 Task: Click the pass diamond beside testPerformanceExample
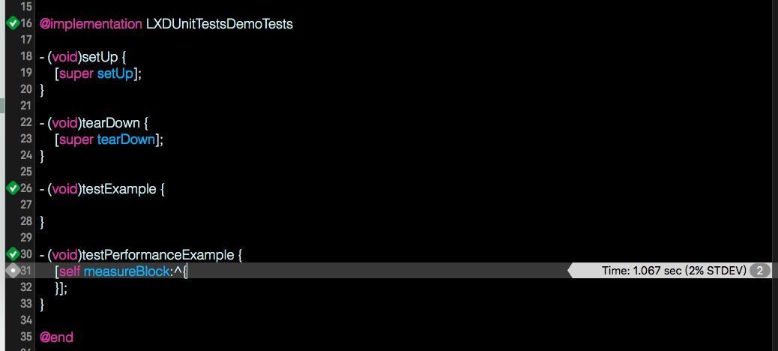coord(12,254)
